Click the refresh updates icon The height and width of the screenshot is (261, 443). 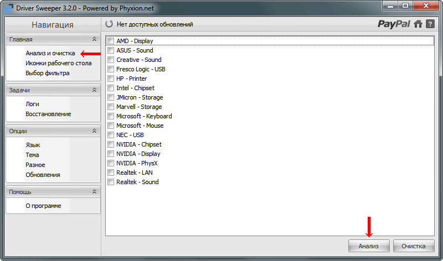coord(109,24)
